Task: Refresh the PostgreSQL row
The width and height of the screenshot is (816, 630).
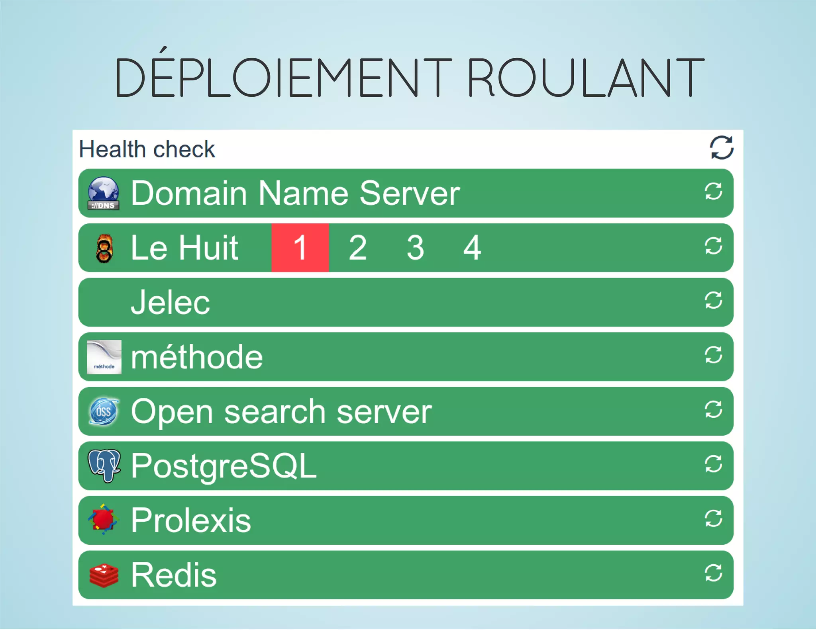Action: (x=713, y=464)
